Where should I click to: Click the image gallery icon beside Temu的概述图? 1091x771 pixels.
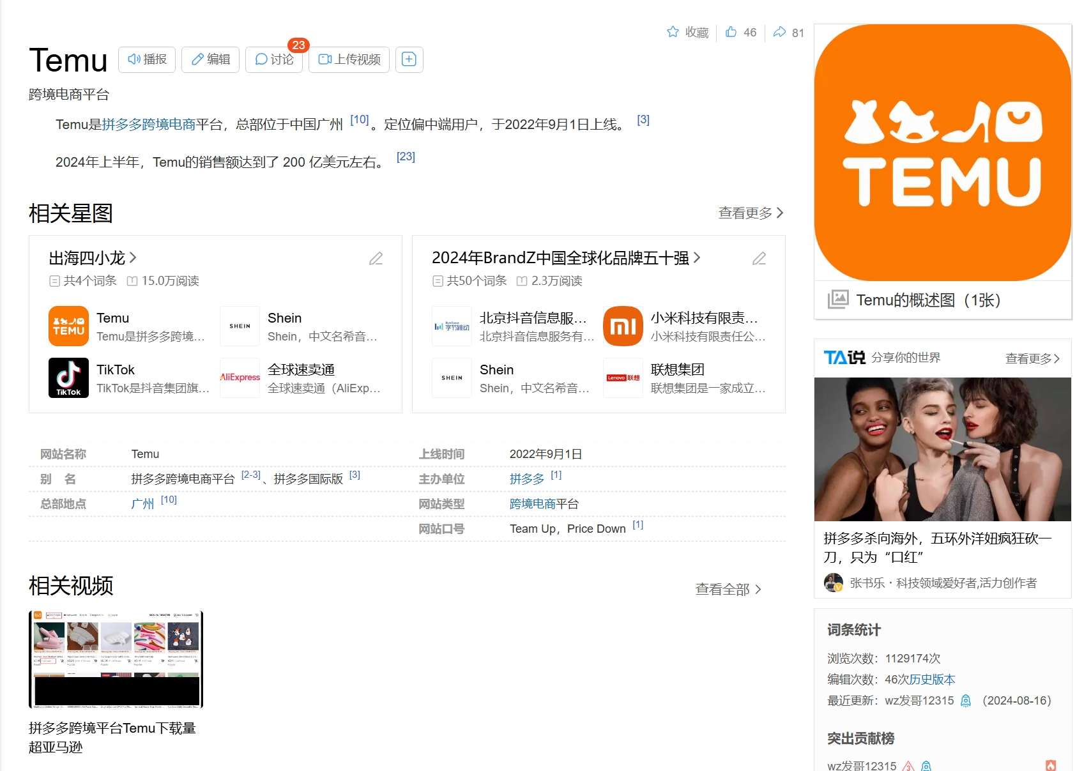point(838,300)
